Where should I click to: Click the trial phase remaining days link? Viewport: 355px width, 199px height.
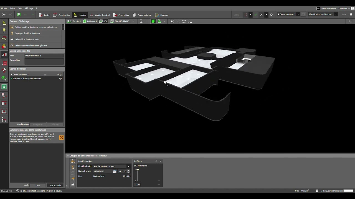(41, 191)
